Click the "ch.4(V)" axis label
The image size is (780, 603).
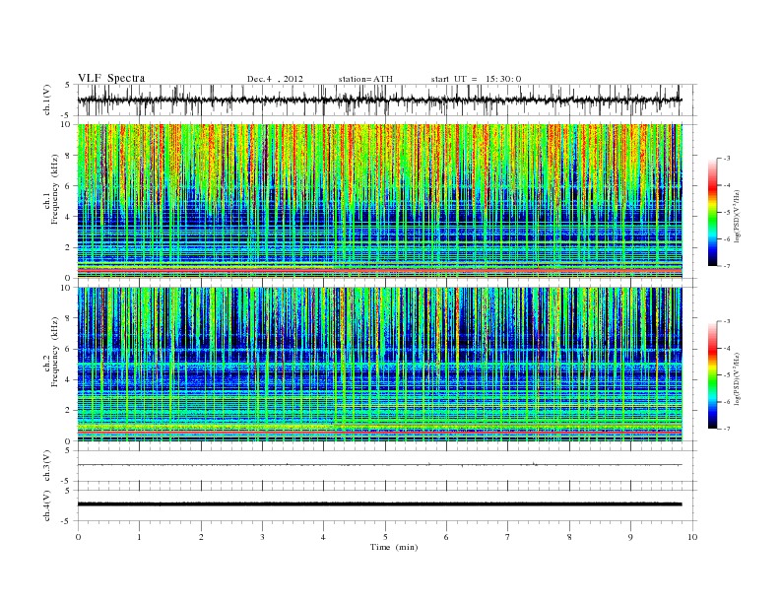(x=46, y=505)
